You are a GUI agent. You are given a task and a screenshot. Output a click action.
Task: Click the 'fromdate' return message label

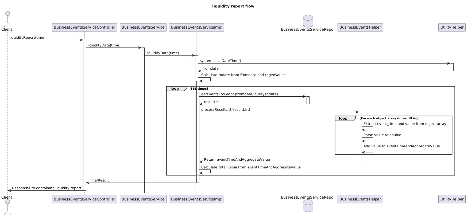coord(211,69)
